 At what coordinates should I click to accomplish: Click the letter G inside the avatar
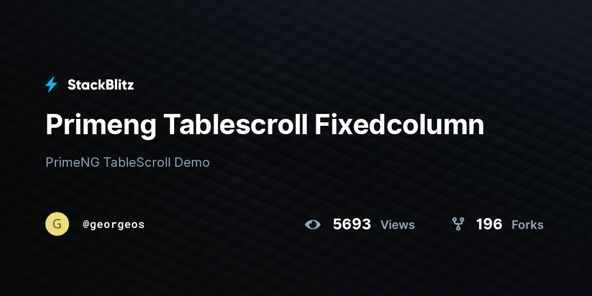[x=57, y=224]
